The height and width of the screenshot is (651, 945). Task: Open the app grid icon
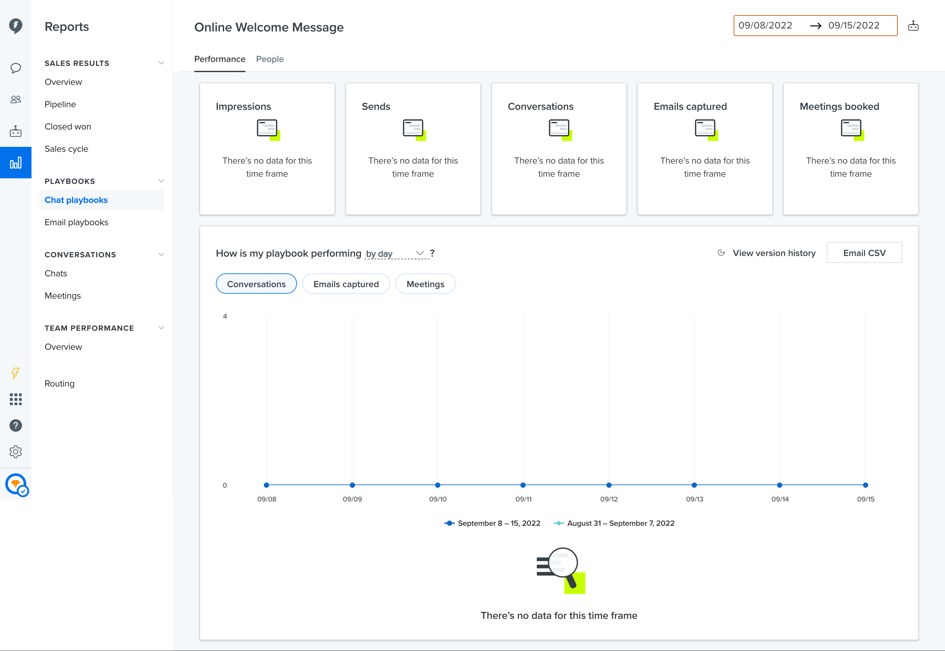coord(15,399)
